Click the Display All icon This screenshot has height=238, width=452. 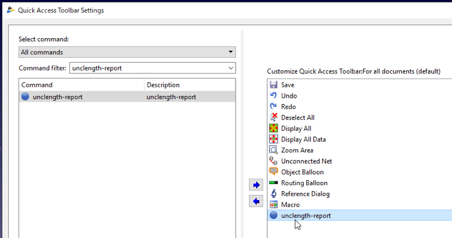[x=274, y=128]
